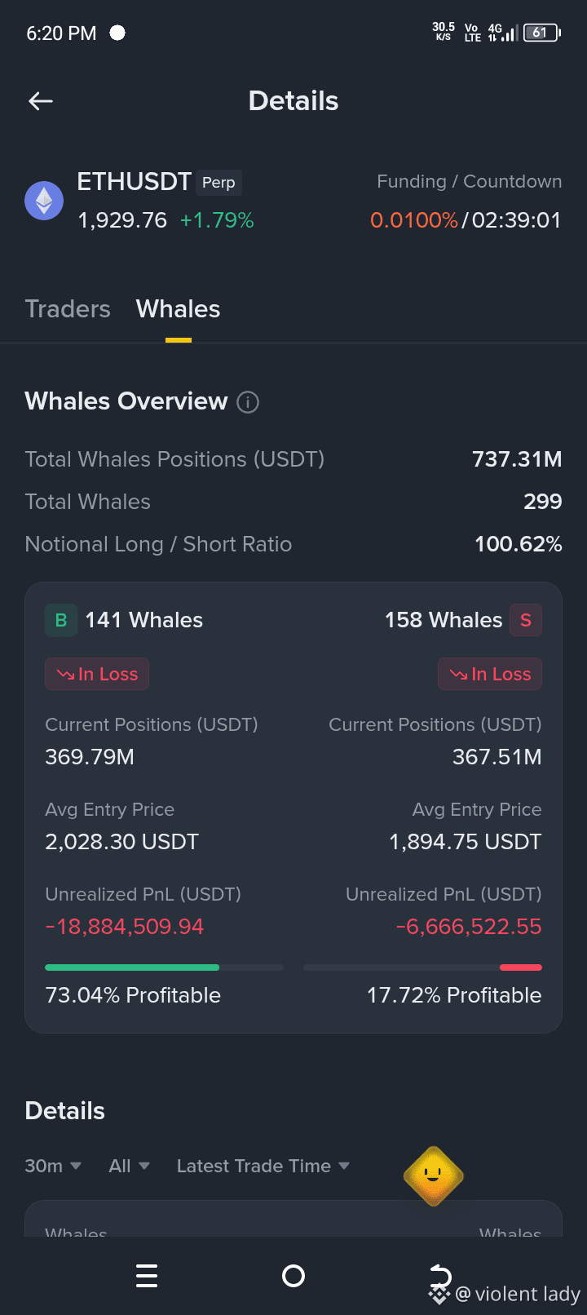
Task: Tap the Funding / Countdown value
Action: pos(466,220)
